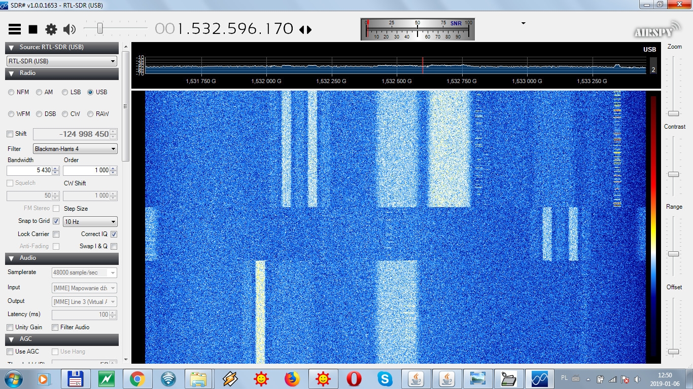Select the WFM demodulation mode

[11, 114]
